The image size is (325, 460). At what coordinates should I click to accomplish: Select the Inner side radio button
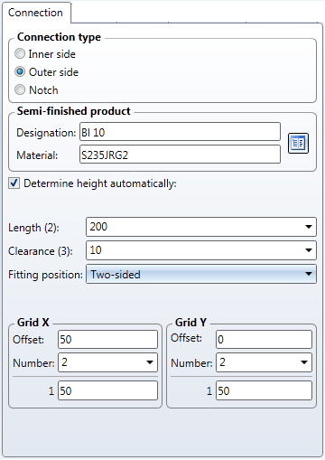pos(20,54)
